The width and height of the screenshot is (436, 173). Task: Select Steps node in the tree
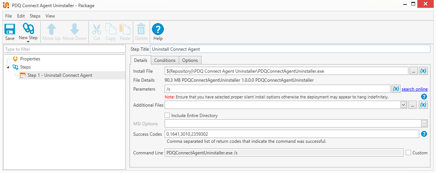pos(25,67)
